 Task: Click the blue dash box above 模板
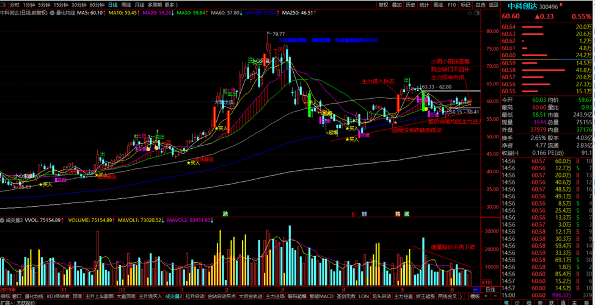coord(476,290)
